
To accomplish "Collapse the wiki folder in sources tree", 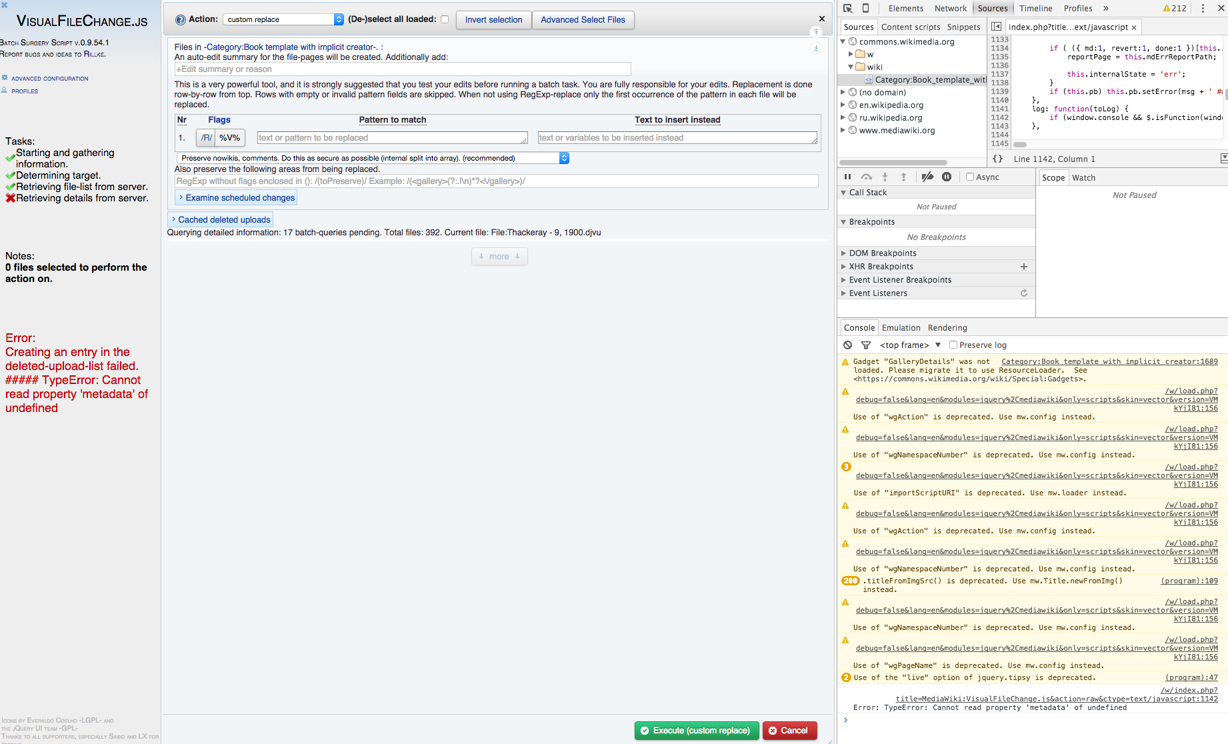I will 851,67.
